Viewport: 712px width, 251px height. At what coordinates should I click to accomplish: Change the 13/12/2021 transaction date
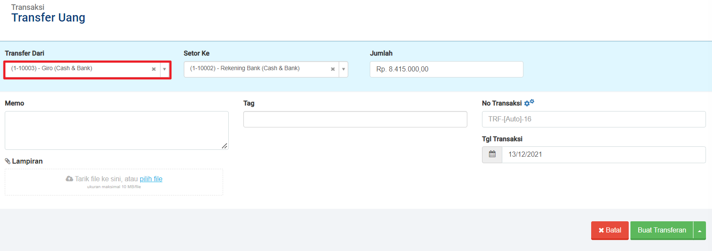[x=604, y=155]
